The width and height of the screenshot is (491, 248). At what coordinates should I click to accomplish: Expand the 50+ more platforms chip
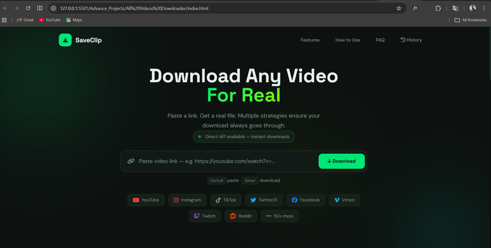(280, 216)
